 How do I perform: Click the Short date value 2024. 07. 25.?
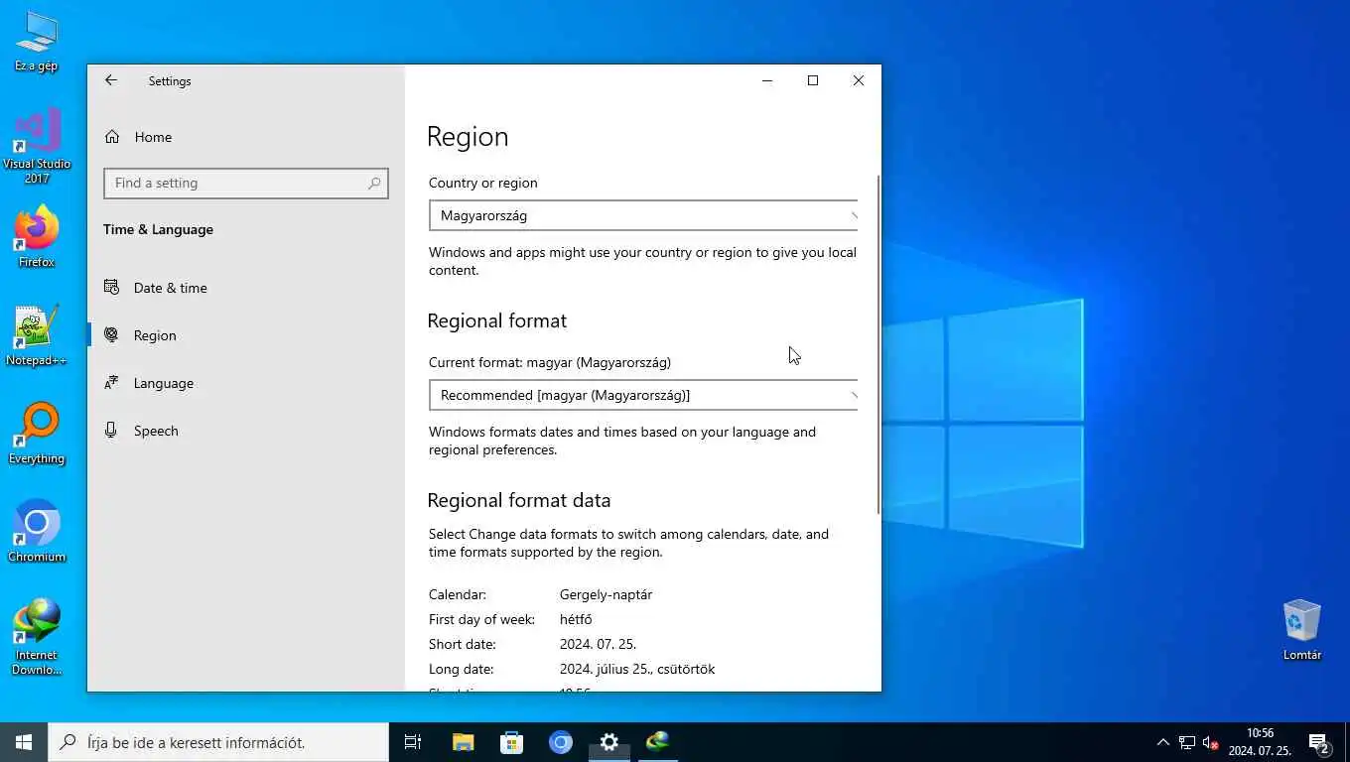pyautogui.click(x=598, y=644)
